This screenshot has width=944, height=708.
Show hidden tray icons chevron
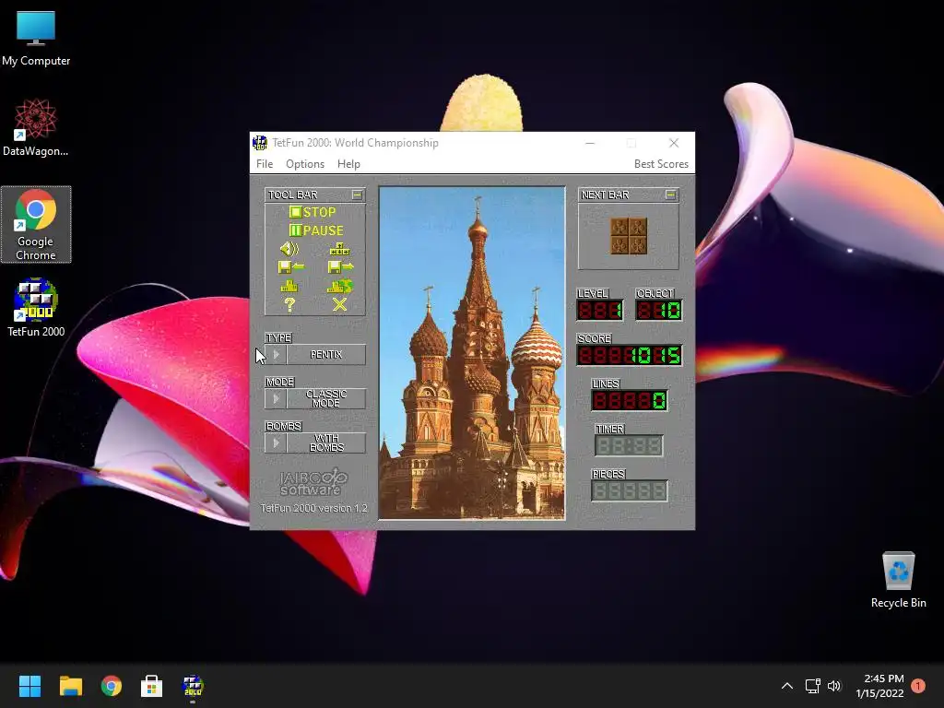pyautogui.click(x=787, y=686)
